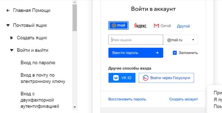Collapse the Войти и выйти section
Screen dimensions: 222x113
click(12, 50)
